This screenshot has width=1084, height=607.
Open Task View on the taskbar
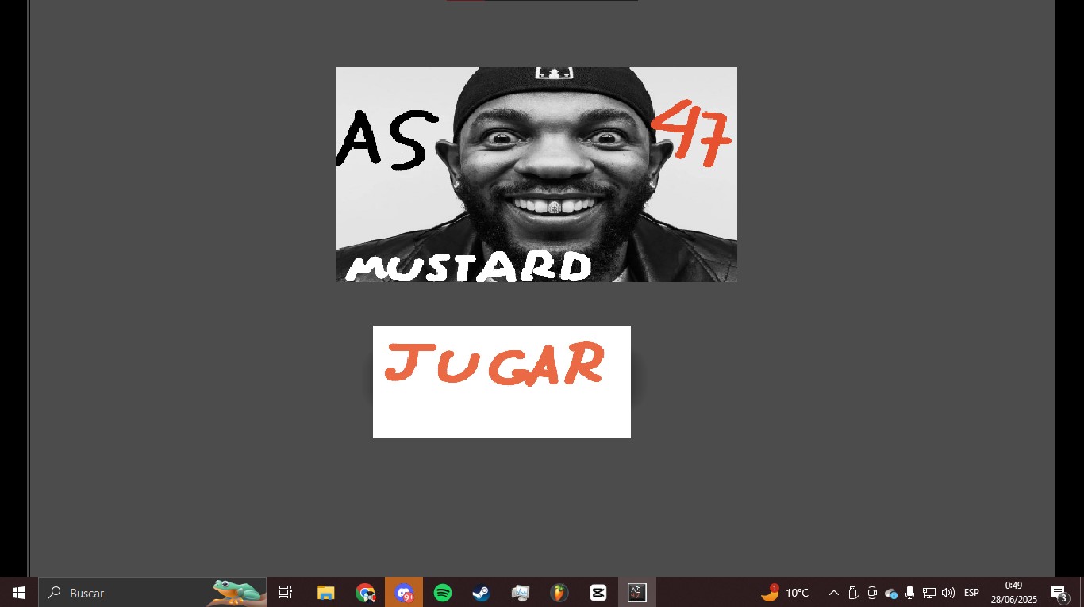(286, 593)
